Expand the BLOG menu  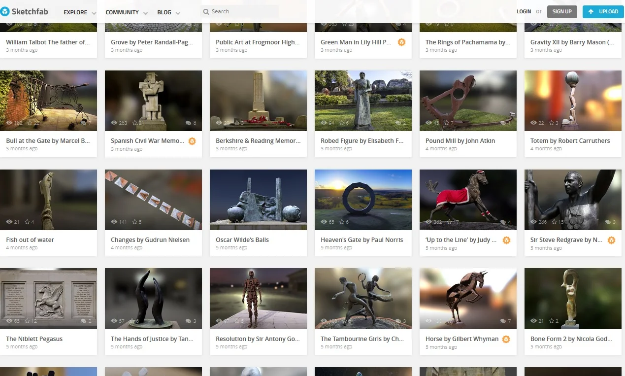(168, 12)
